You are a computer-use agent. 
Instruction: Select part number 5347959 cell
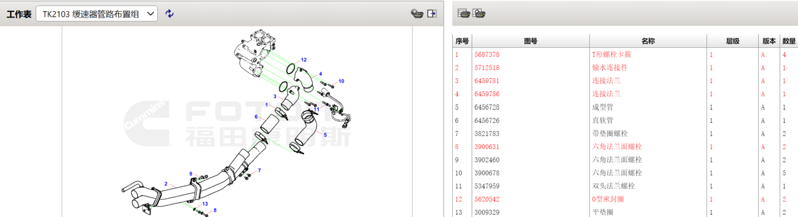(487, 186)
